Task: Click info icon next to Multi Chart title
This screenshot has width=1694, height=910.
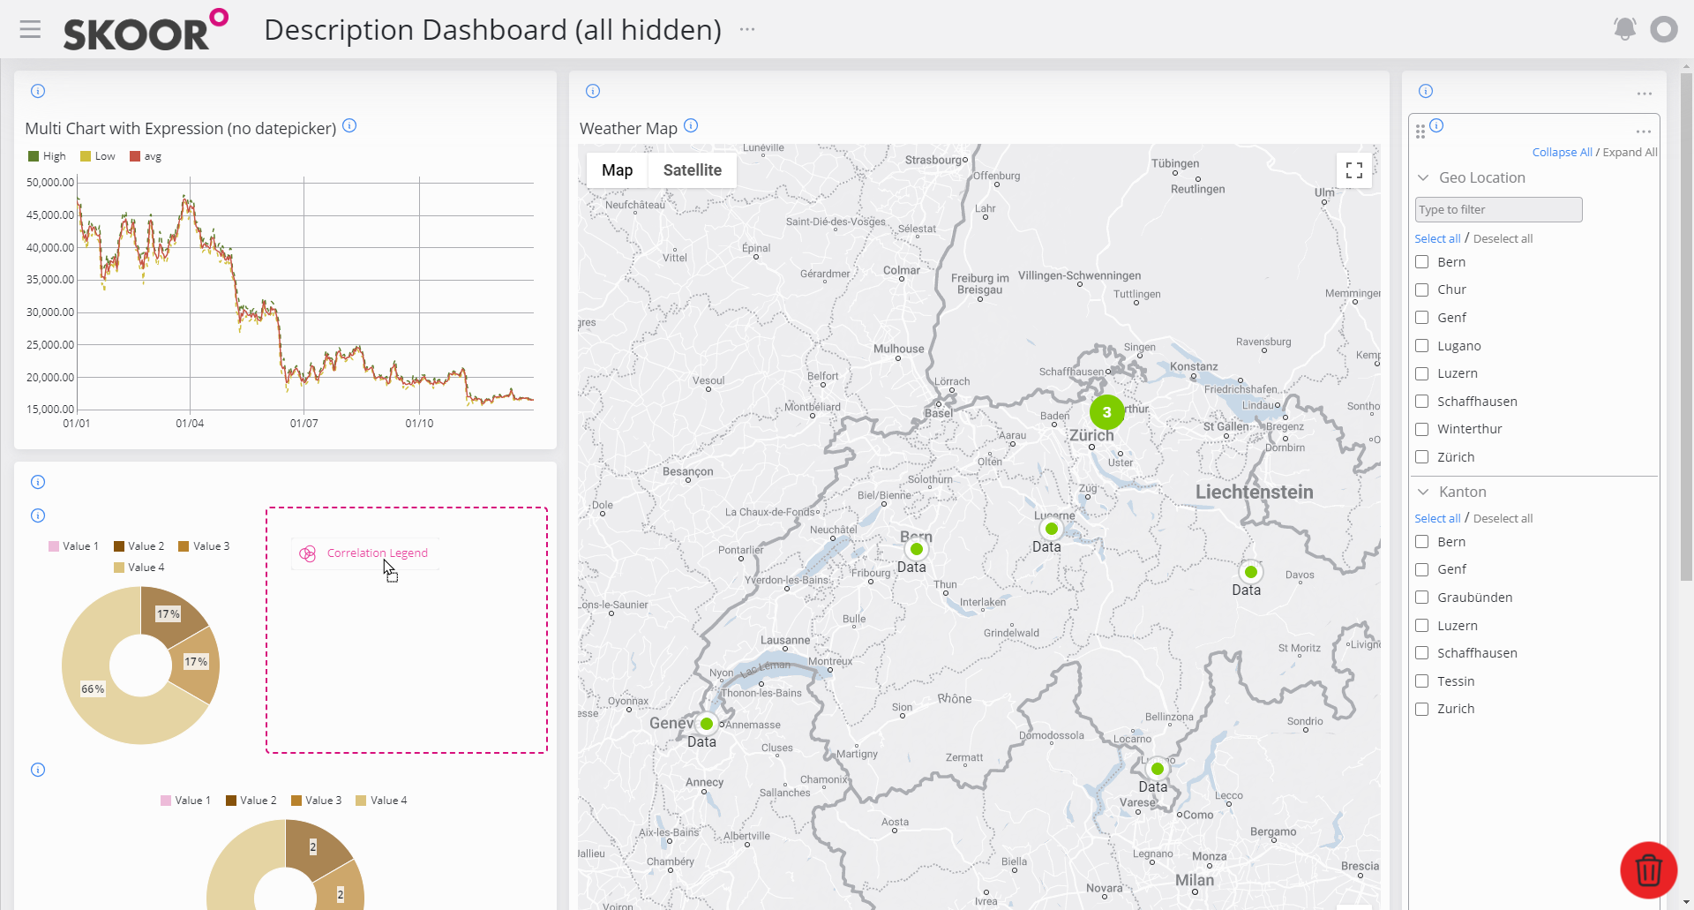Action: [x=349, y=125]
